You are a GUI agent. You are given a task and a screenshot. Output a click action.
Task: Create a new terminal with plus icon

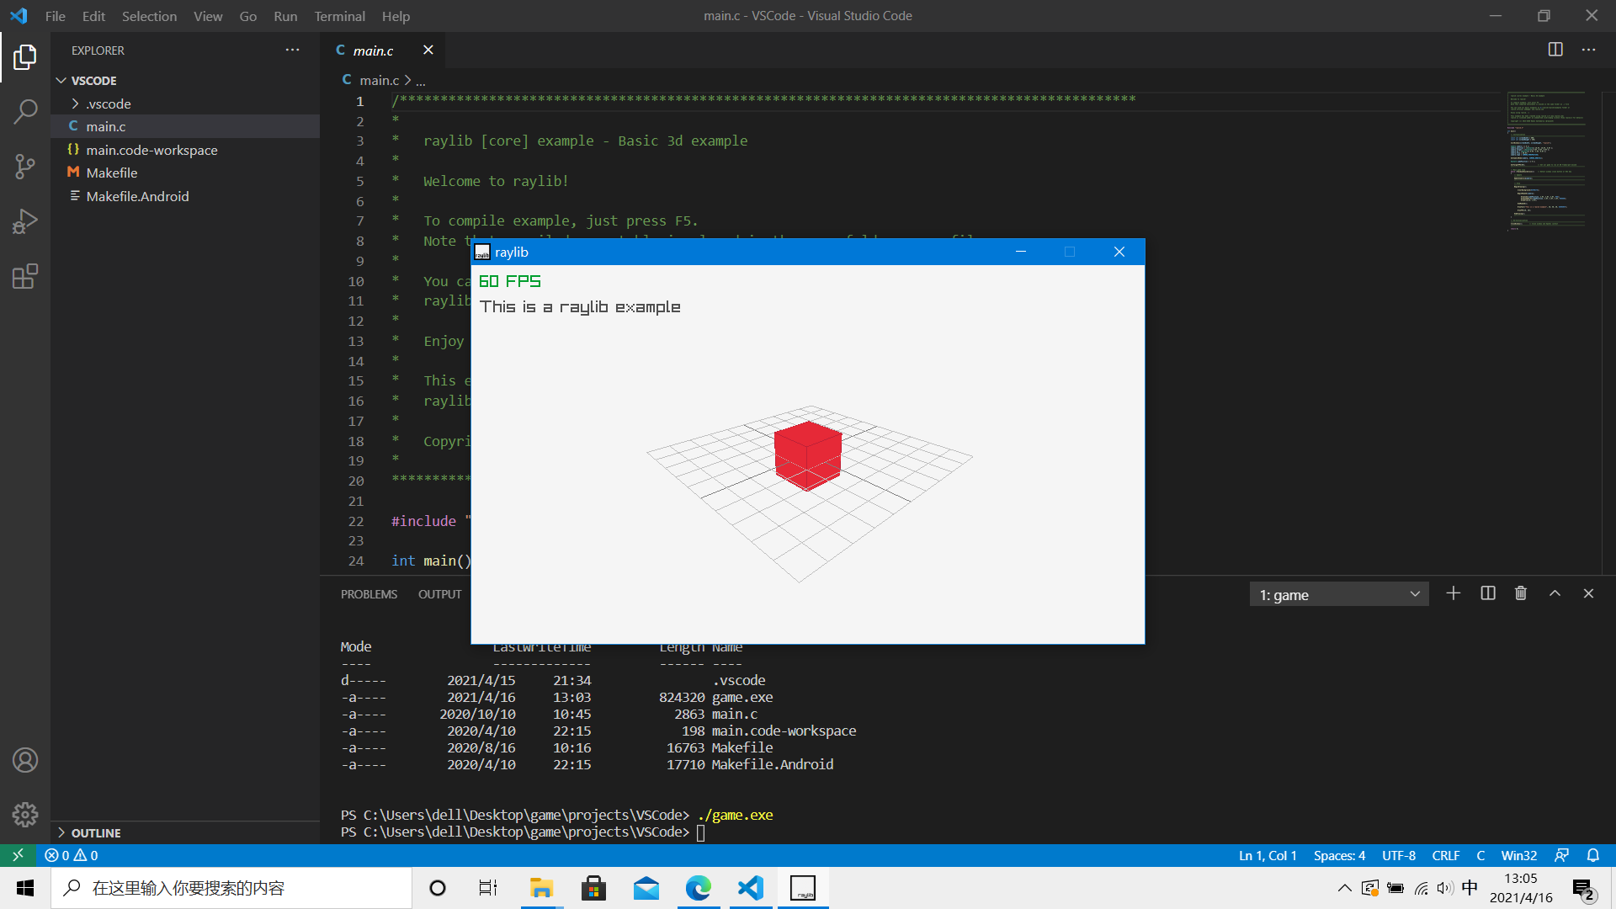tap(1454, 593)
